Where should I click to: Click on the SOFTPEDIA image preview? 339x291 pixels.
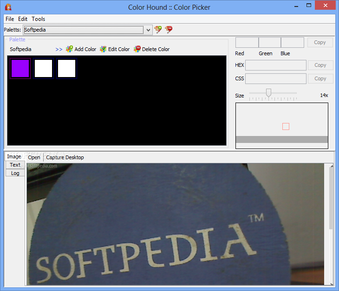[176, 224]
